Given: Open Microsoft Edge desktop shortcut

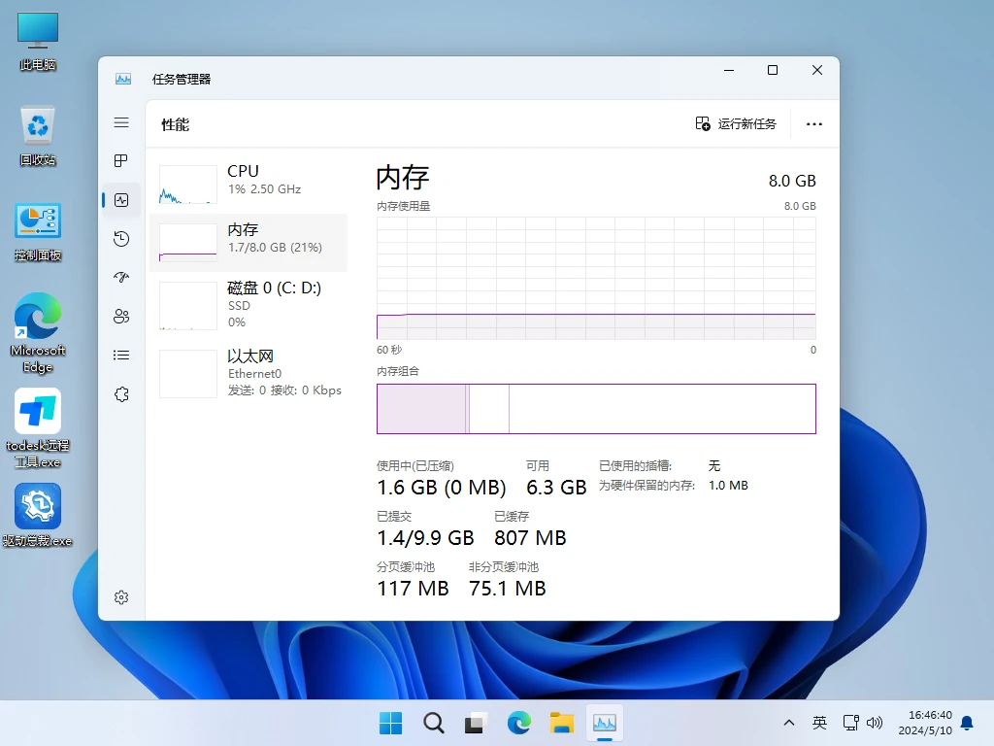Looking at the screenshot, I should 38,332.
